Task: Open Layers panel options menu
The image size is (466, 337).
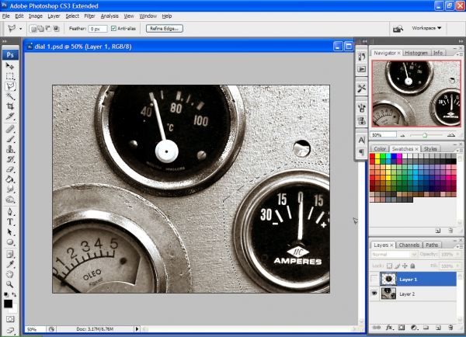Action: click(x=459, y=246)
